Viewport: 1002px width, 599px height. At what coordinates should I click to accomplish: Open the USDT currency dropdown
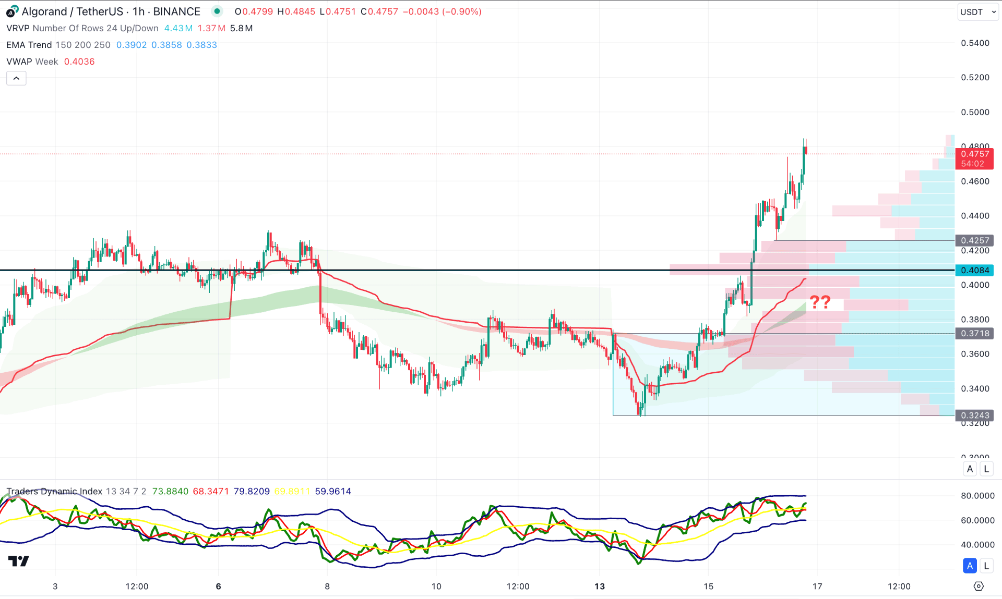(978, 12)
